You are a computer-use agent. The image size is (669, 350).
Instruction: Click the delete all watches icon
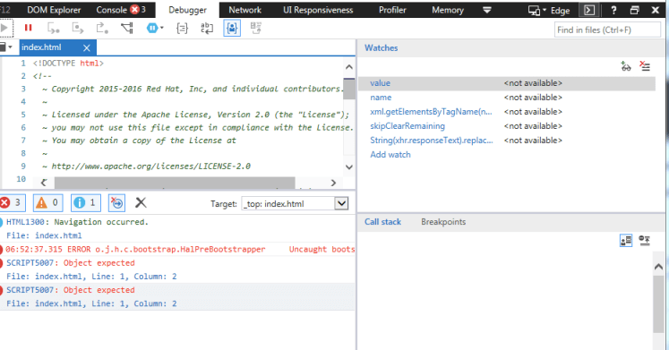[x=645, y=66]
